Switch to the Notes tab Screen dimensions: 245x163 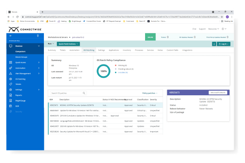(160, 50)
